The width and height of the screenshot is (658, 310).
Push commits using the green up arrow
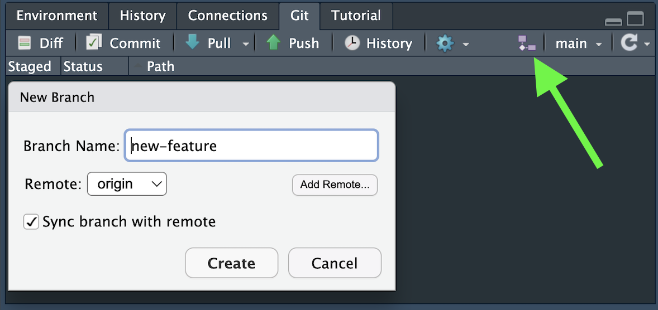pyautogui.click(x=273, y=43)
